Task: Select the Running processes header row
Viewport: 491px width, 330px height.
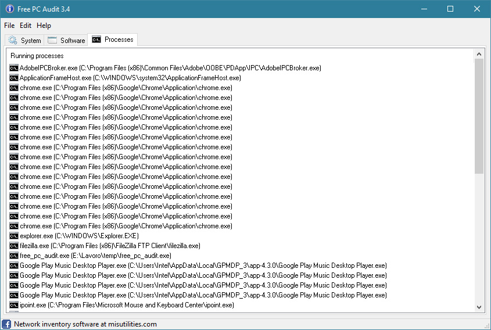Action: pyautogui.click(x=37, y=56)
